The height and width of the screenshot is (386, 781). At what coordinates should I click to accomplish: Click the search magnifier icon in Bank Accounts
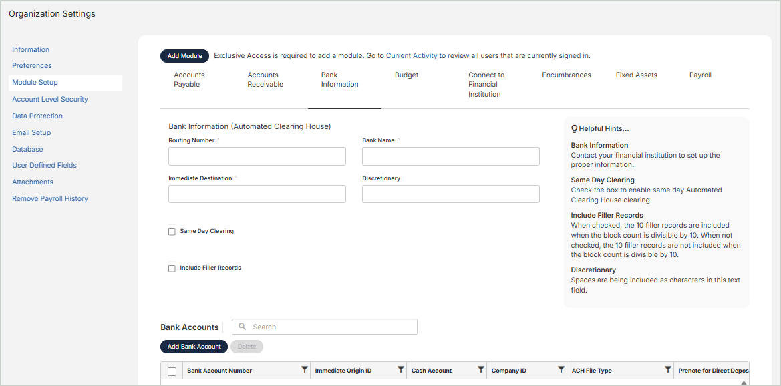(243, 327)
